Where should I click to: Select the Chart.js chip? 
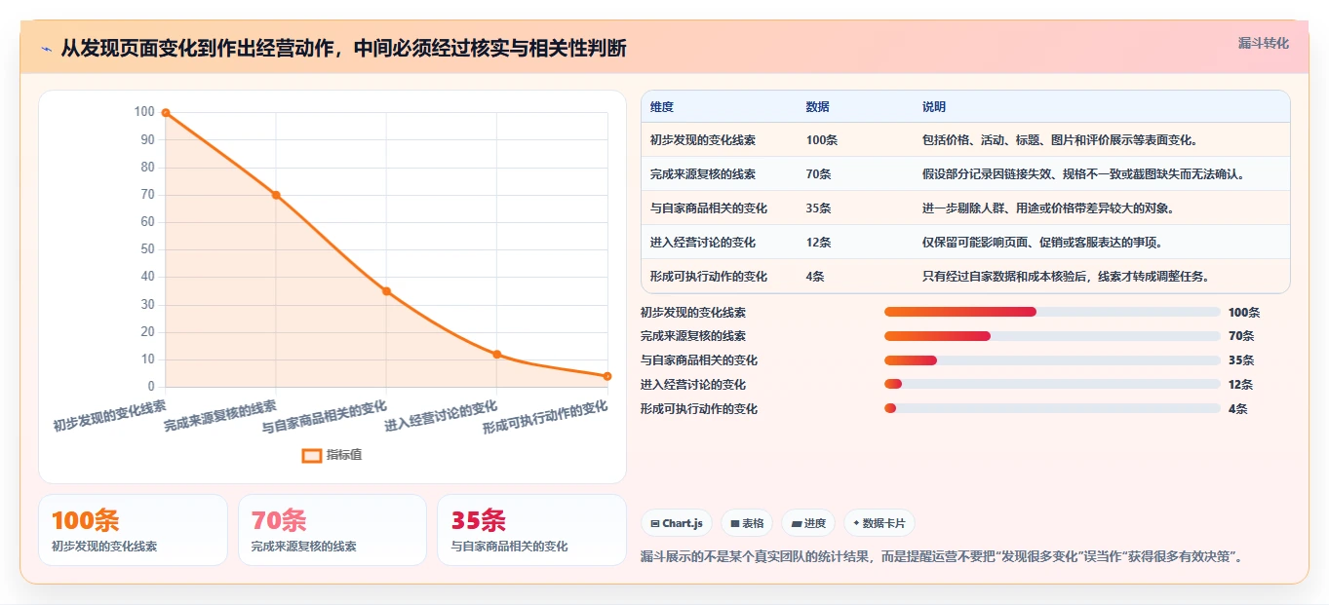(677, 523)
